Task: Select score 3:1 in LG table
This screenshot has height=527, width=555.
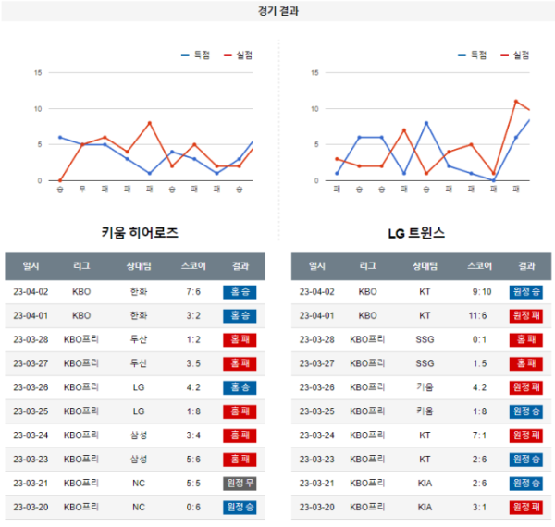Action: point(479,508)
